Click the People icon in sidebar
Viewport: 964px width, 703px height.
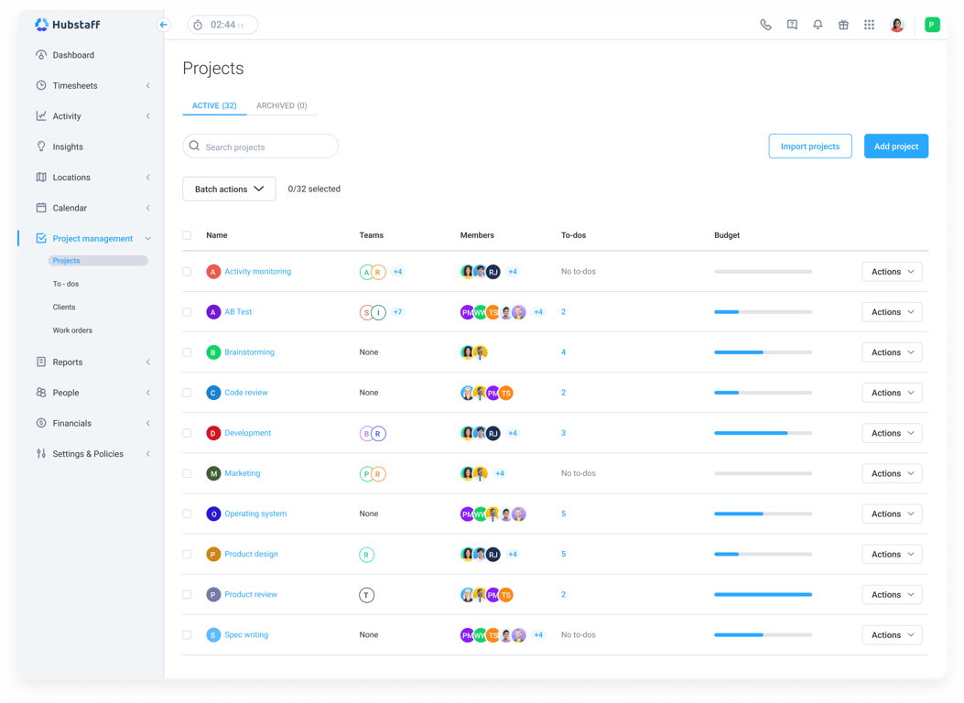point(41,393)
